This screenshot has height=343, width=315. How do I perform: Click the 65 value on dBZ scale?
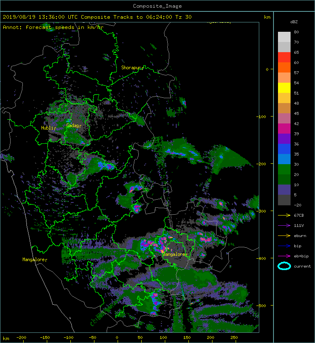pyautogui.click(x=296, y=52)
